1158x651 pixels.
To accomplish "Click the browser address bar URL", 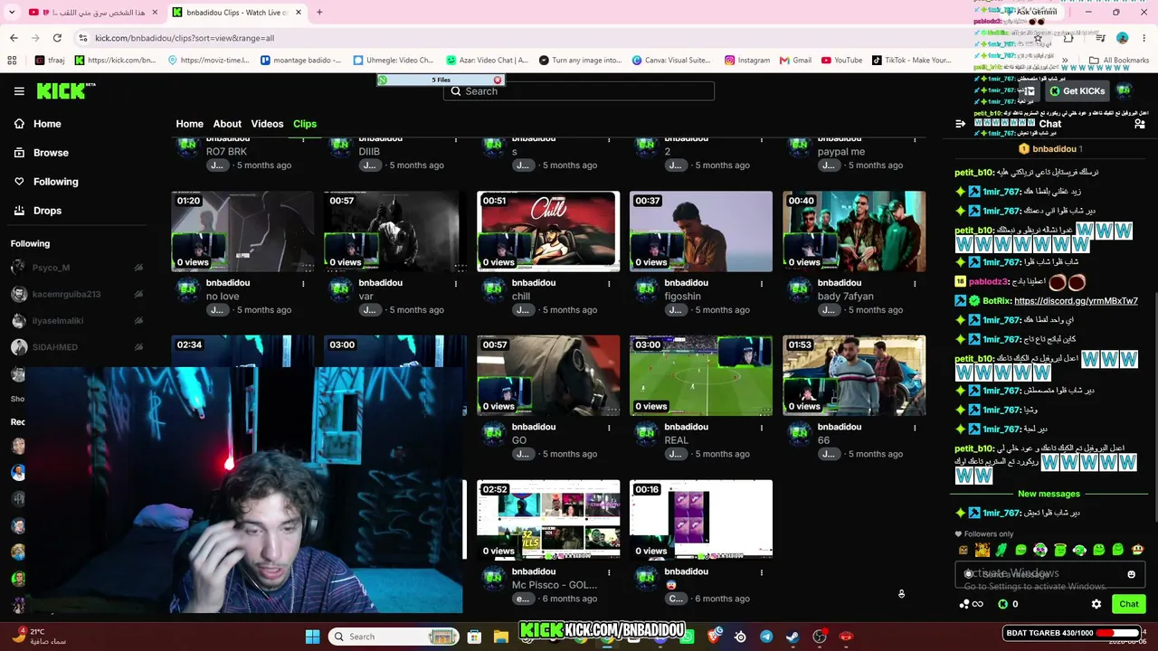I will click(x=185, y=38).
